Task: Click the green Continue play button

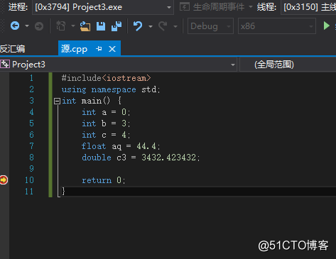Action: (327, 26)
